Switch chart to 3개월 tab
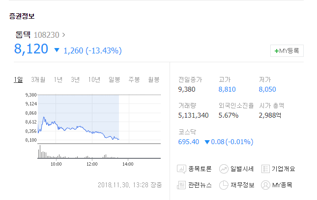 coord(38,79)
